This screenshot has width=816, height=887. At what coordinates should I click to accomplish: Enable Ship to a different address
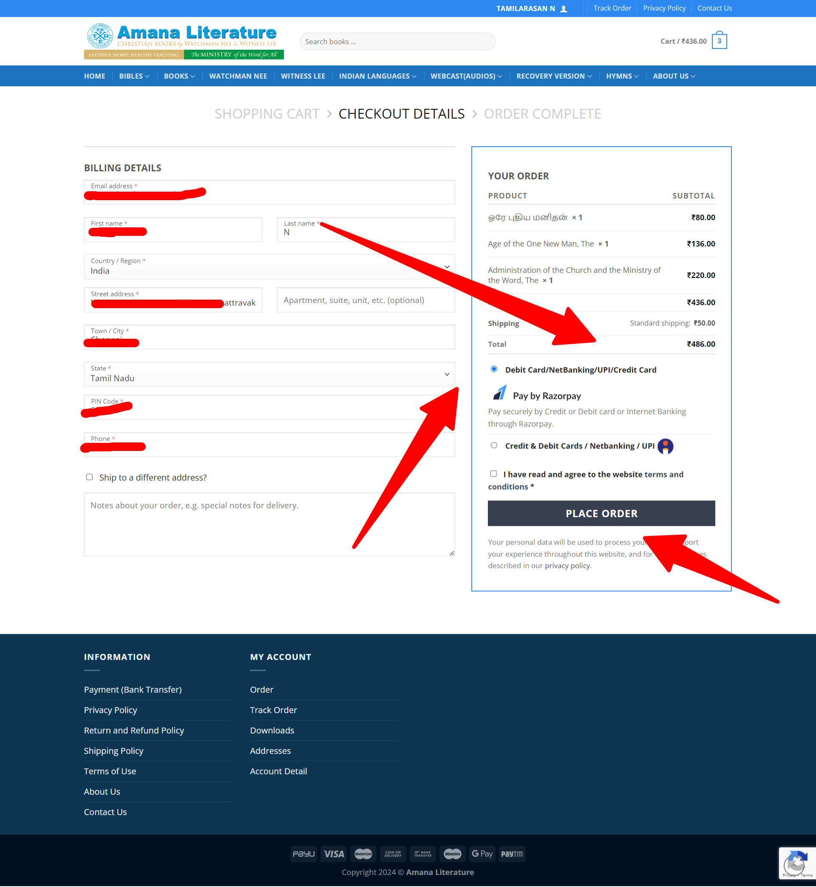89,477
